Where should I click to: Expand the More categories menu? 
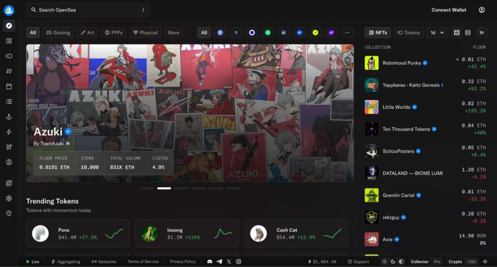point(173,32)
